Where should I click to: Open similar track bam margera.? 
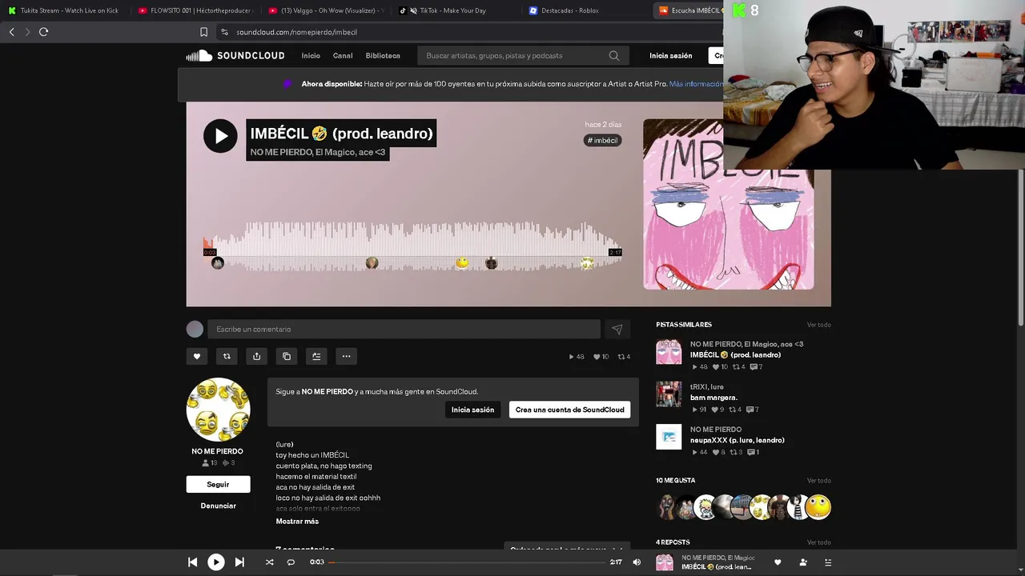(x=713, y=398)
